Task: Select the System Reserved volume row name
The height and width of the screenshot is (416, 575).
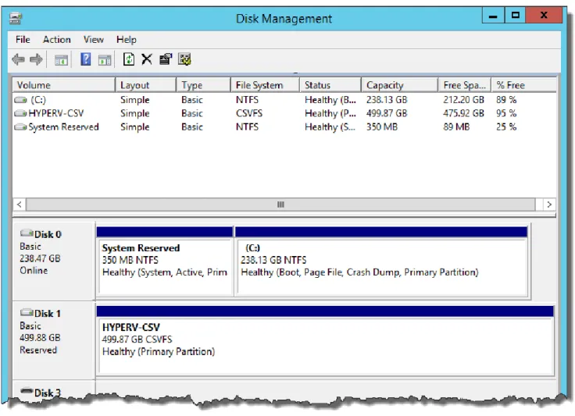Action: tap(63, 127)
